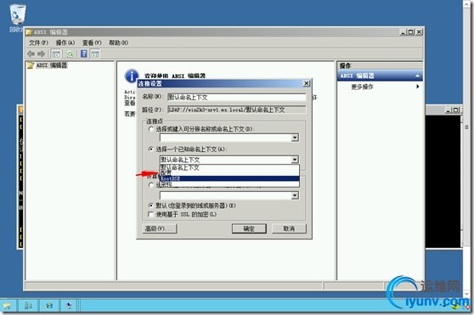474x315 pixels.
Task: Click the 确定 button
Action: click(249, 228)
